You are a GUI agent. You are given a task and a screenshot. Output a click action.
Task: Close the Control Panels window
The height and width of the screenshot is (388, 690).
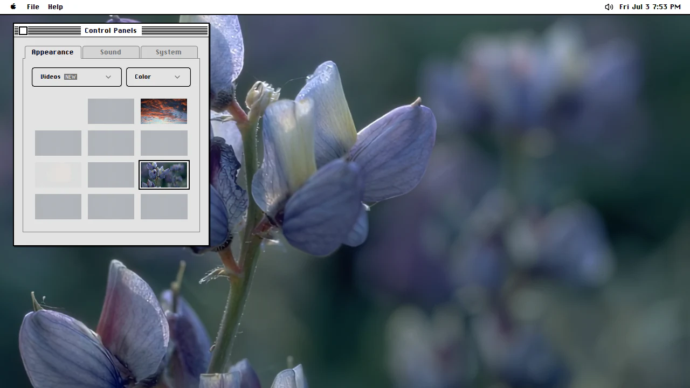(23, 31)
